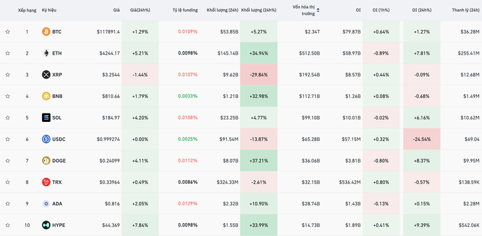Toggle favorite star for BTC row
The height and width of the screenshot is (236, 482).
pos(8,32)
